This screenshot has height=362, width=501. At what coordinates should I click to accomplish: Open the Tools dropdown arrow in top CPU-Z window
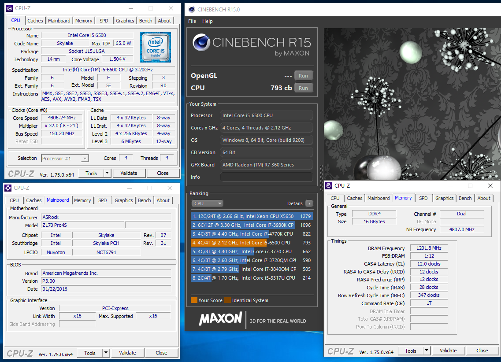click(x=108, y=173)
